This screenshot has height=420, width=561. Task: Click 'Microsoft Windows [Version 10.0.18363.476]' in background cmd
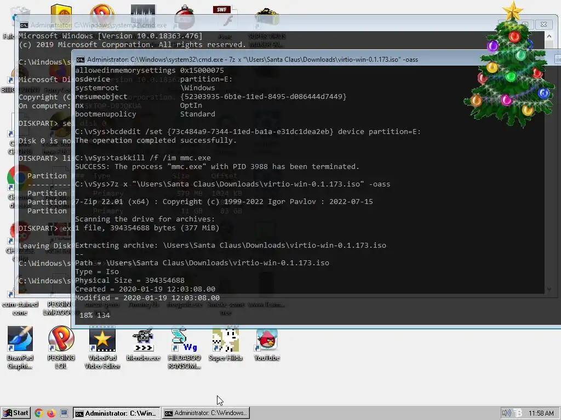point(111,36)
